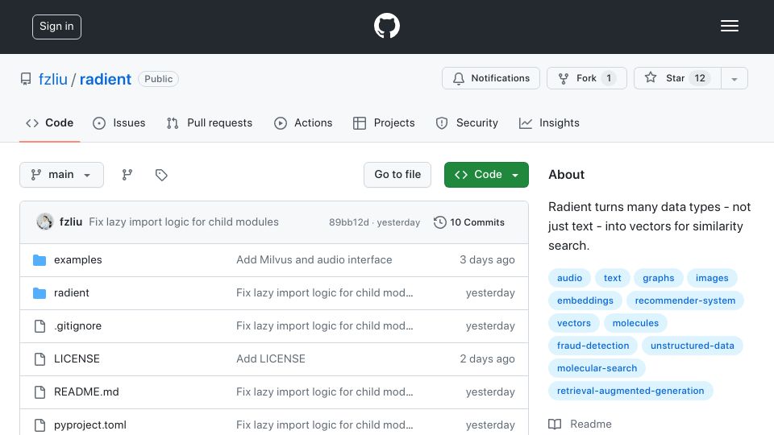
Task: Select the vectors topic tag
Action: (x=573, y=324)
